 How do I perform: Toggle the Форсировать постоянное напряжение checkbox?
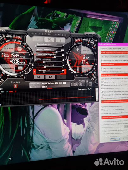pos(102,98)
